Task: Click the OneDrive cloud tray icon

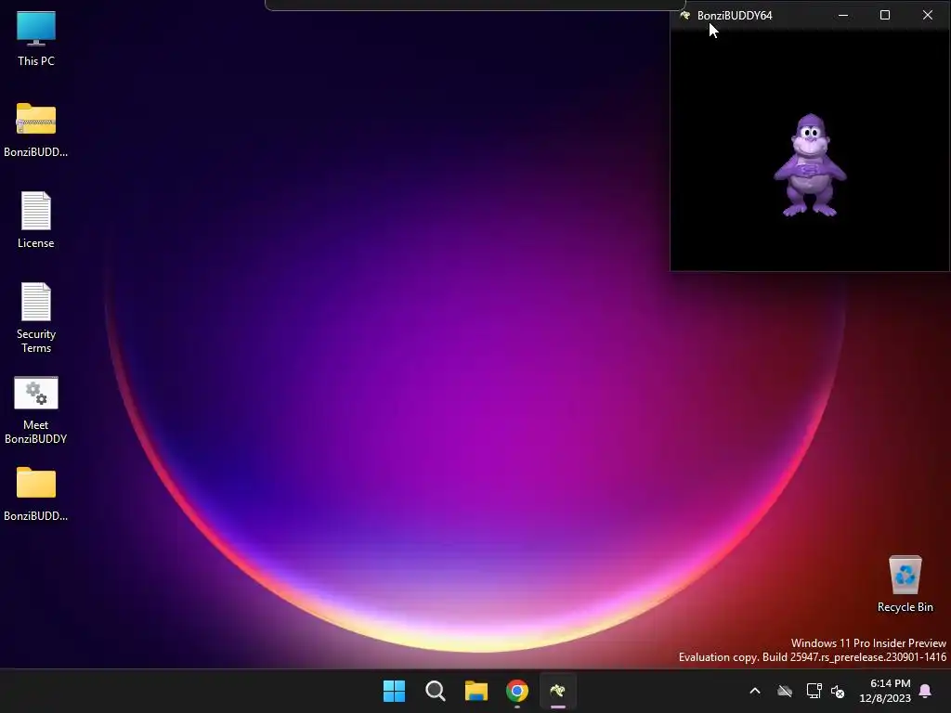Action: click(x=785, y=691)
